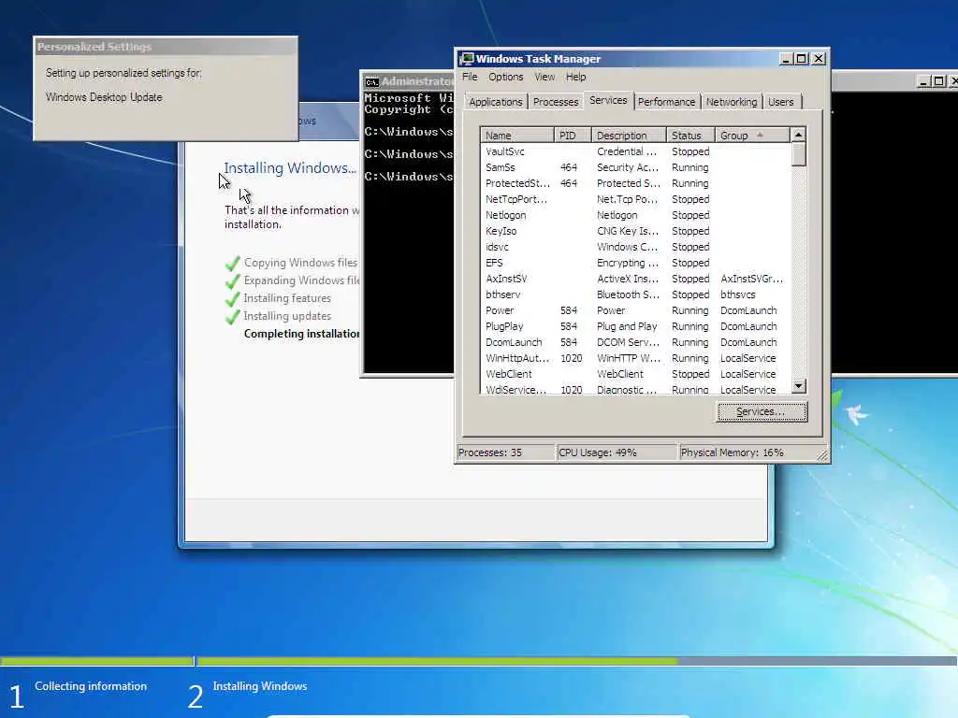The height and width of the screenshot is (718, 958).
Task: Select the WinHttpAut... service row
Action: 635,358
